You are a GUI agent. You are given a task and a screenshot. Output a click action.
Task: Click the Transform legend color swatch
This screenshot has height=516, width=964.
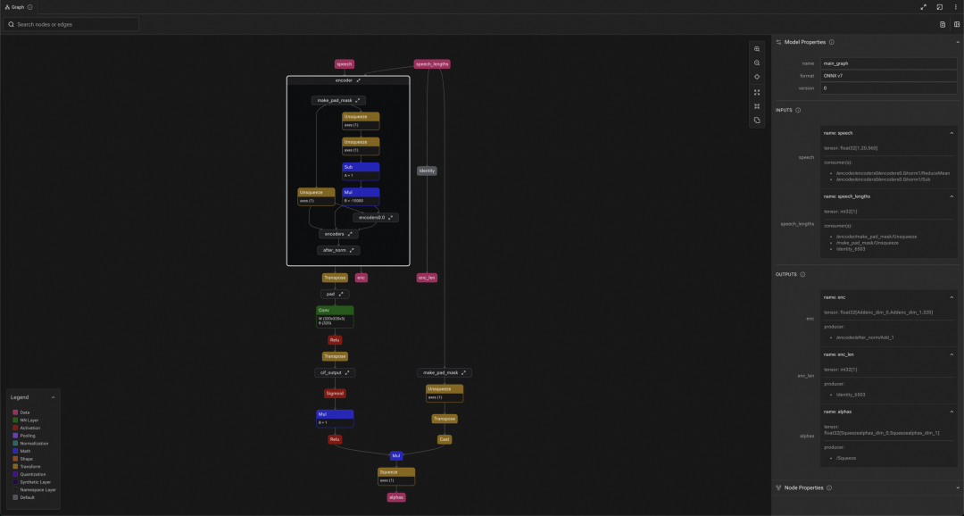point(15,467)
